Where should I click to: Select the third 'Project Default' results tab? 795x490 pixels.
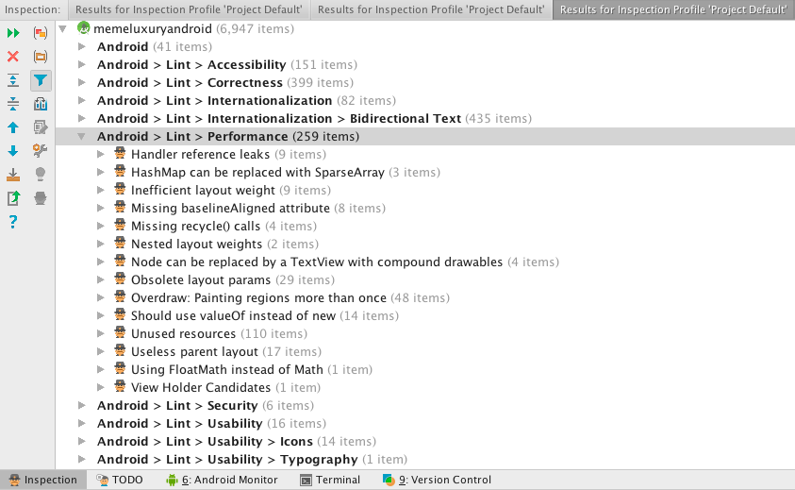click(673, 9)
